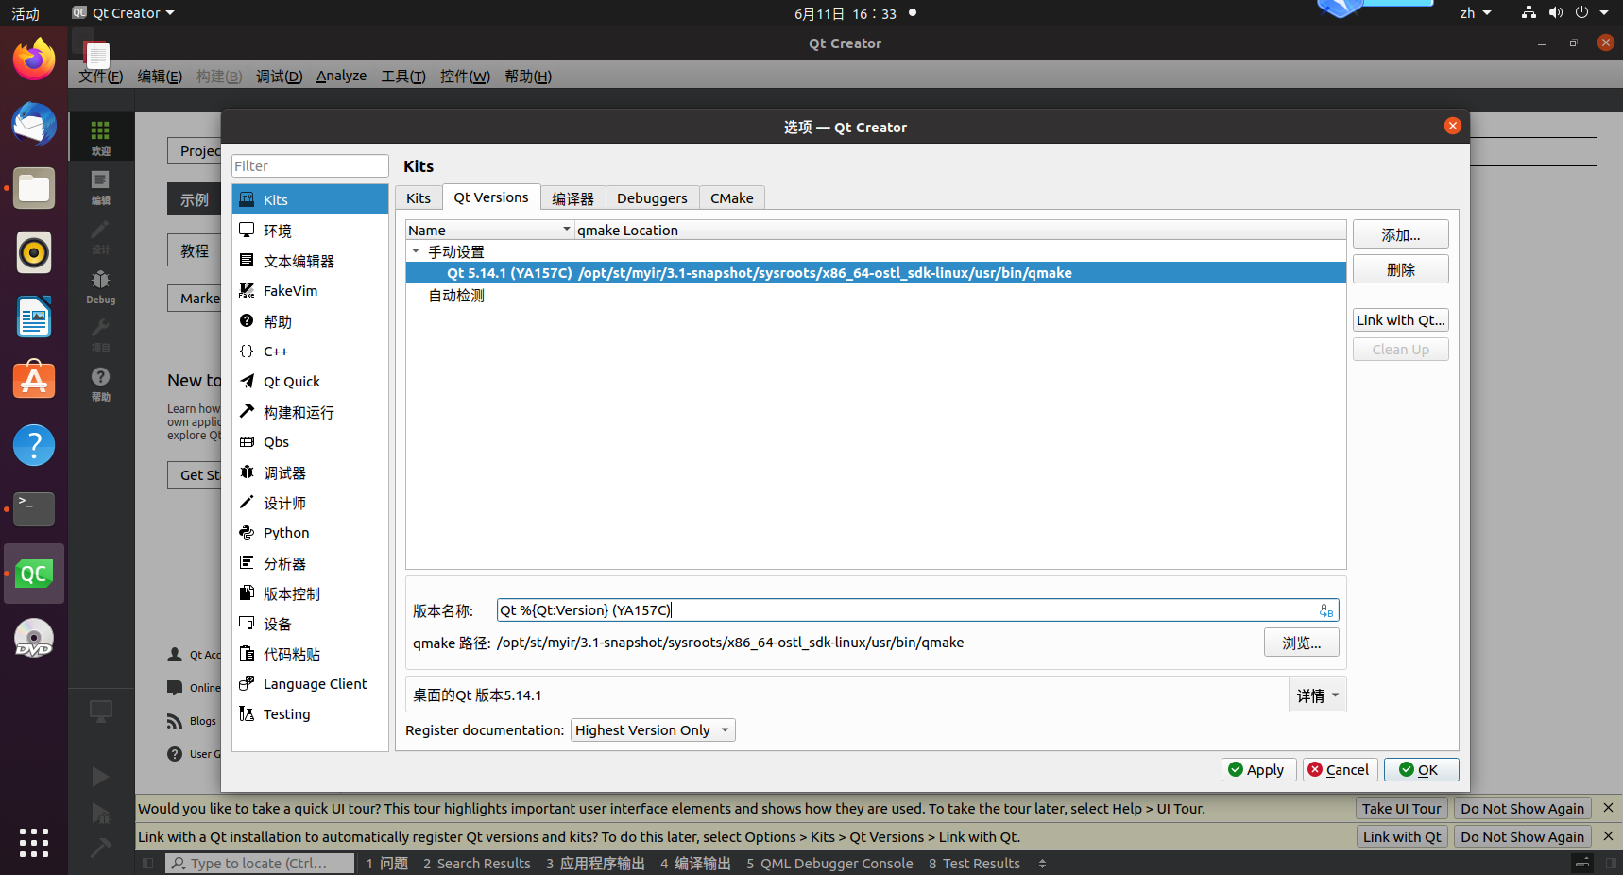This screenshot has height=875, width=1623.
Task: Click the Take UI Tour button
Action: (x=1402, y=809)
